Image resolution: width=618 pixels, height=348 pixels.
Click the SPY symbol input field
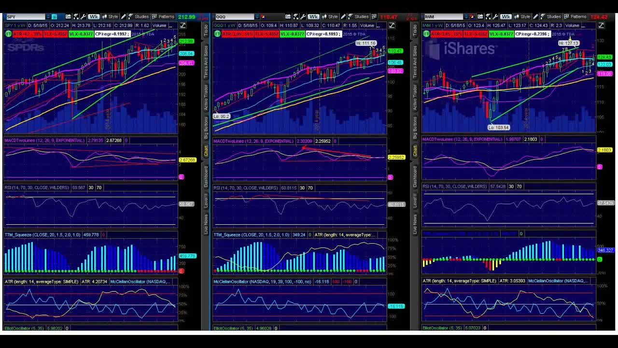click(26, 17)
